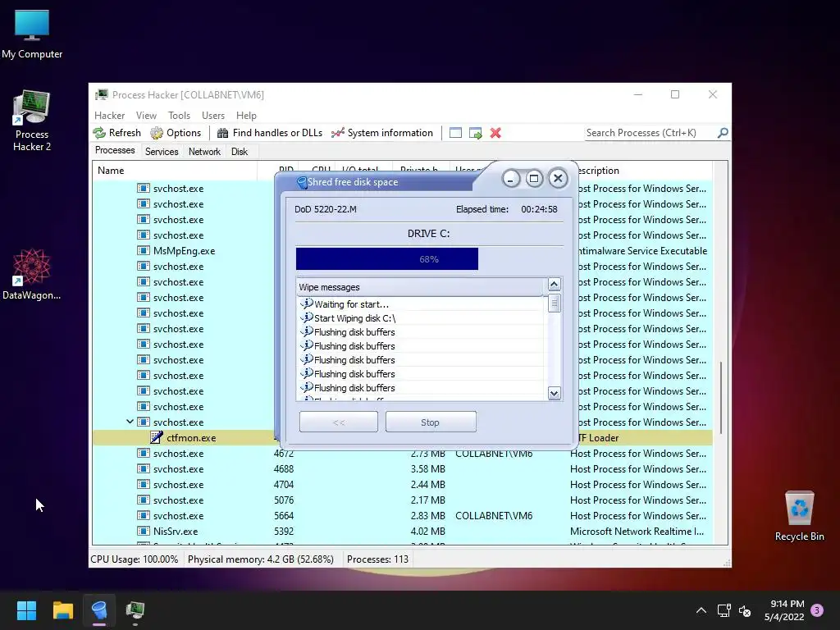Click the NisSrv.exe process icon
The image size is (840, 630).
tap(143, 532)
